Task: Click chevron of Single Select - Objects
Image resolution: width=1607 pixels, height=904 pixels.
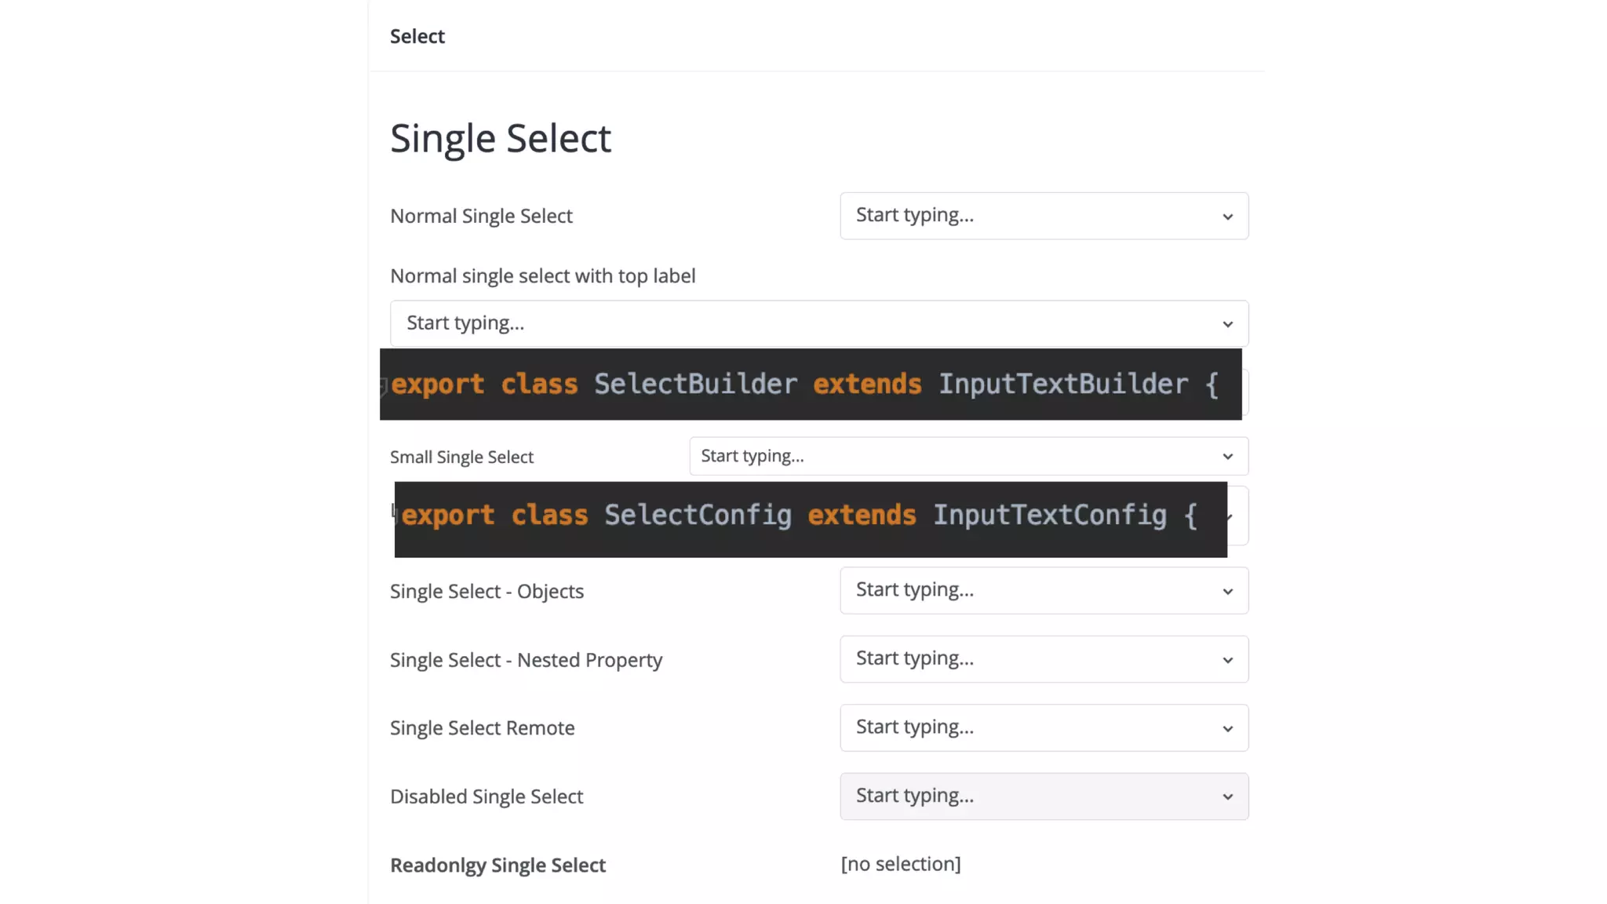Action: [x=1227, y=592]
